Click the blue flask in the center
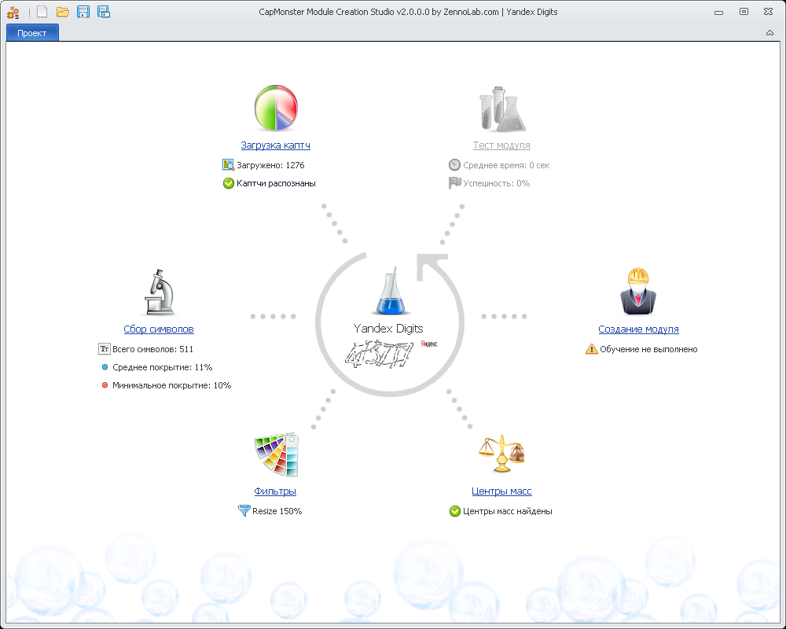The image size is (786, 629). [x=390, y=292]
